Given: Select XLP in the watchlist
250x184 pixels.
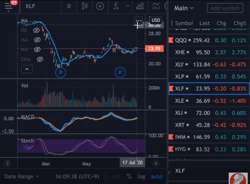Looking at the screenshot, I should [x=209, y=76].
